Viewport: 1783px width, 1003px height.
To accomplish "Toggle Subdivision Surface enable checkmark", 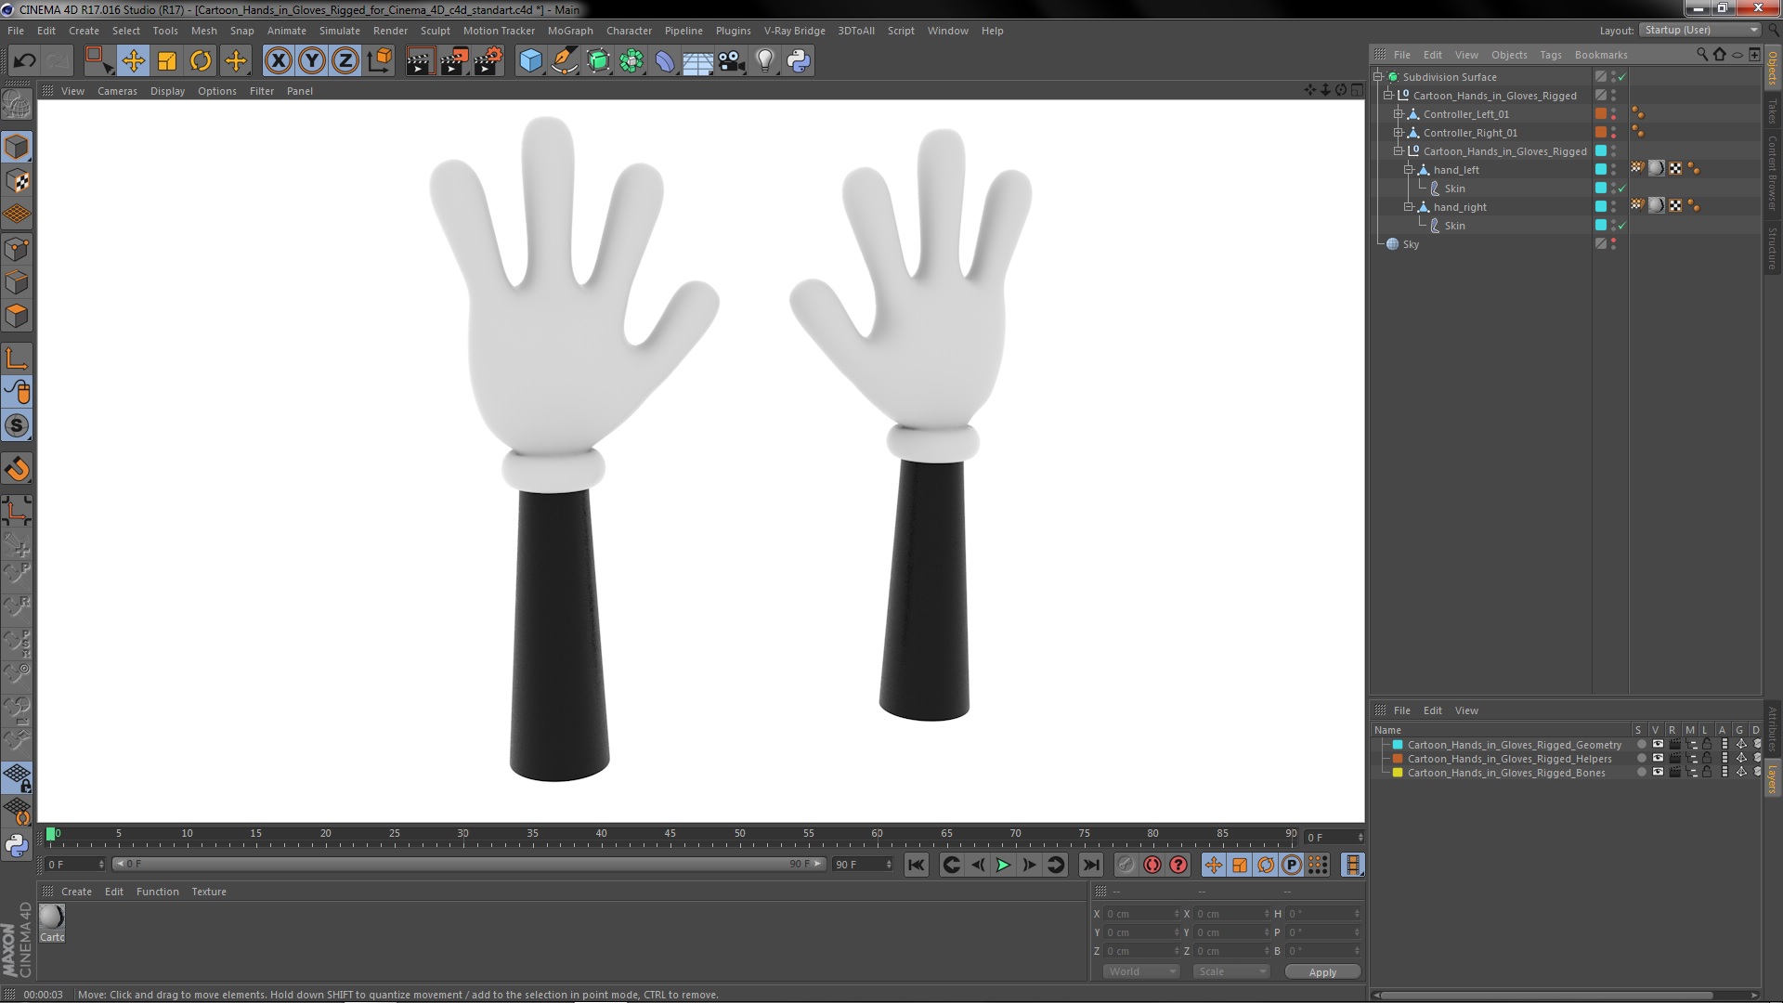I will (1622, 77).
